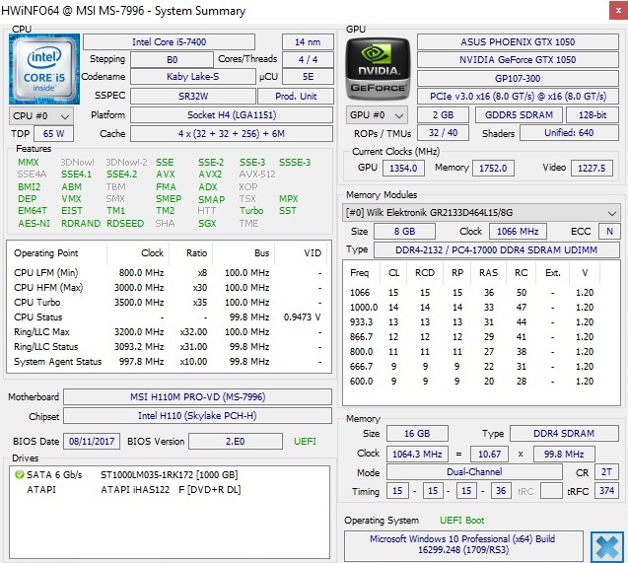Viewport: 628px width, 563px height.
Task: Click the tRFC value 374
Action: pyautogui.click(x=606, y=490)
